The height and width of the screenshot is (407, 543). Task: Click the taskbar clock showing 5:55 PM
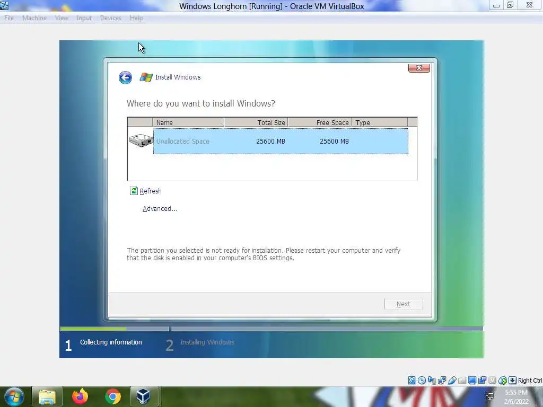(x=516, y=397)
